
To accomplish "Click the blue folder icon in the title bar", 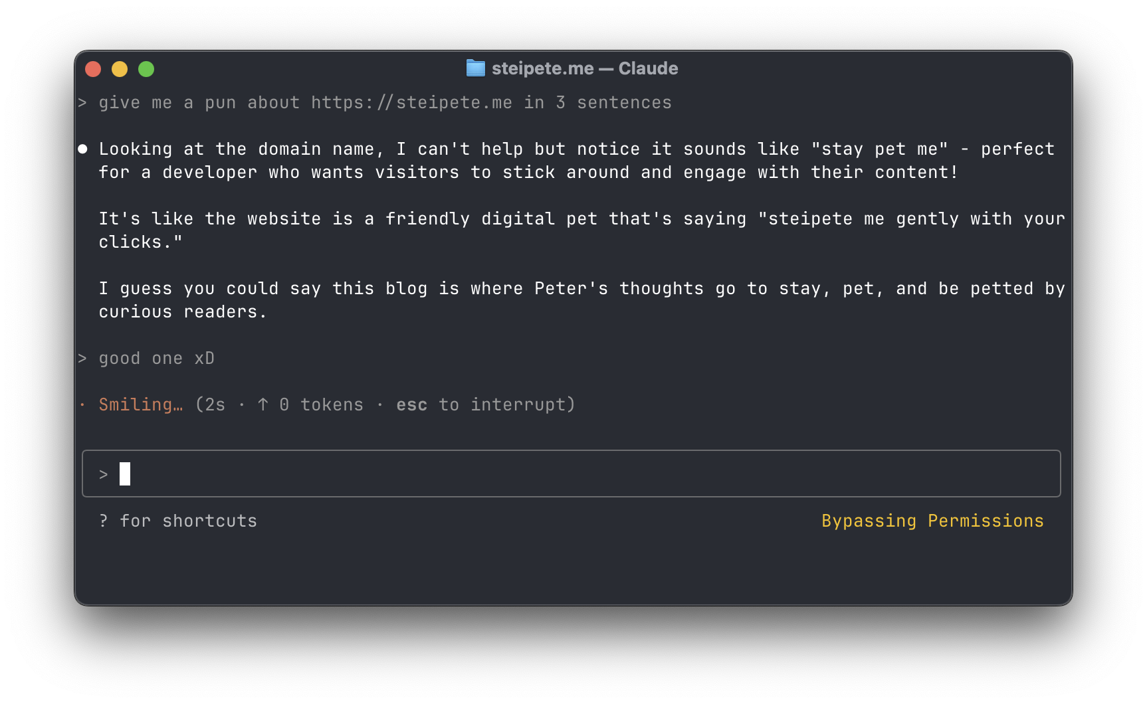I will click(474, 68).
